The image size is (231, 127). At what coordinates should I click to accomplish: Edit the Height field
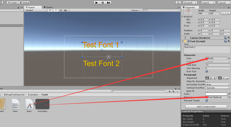(x=214, y=13)
